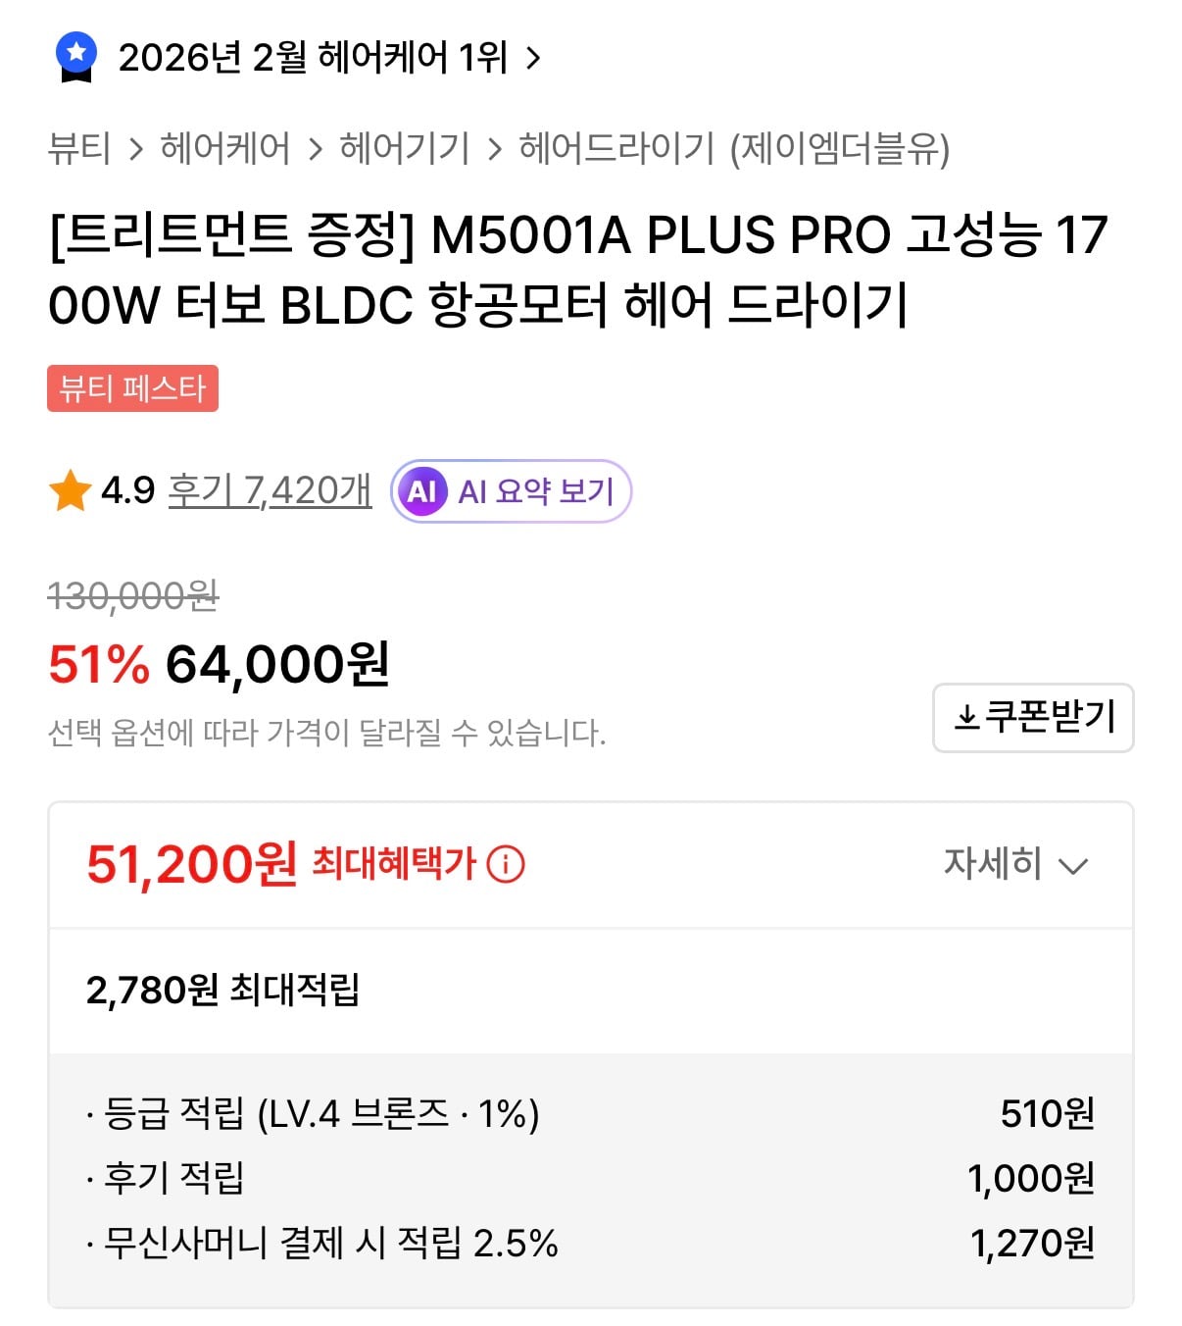Open the 헤어케어 breadcrumb category
The width and height of the screenshot is (1182, 1326).
(225, 148)
